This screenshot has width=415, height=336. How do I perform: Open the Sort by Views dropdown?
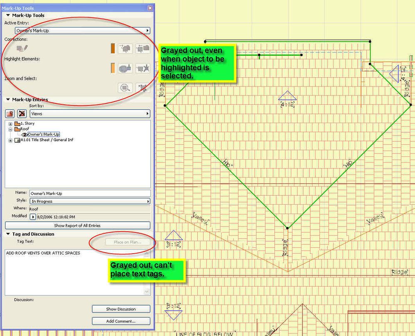coord(90,114)
